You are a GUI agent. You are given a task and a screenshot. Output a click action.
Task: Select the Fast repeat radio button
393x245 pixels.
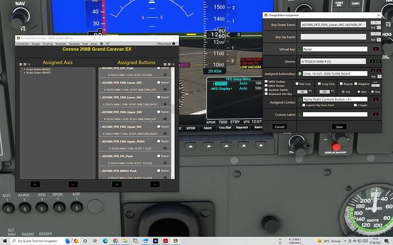point(343,92)
